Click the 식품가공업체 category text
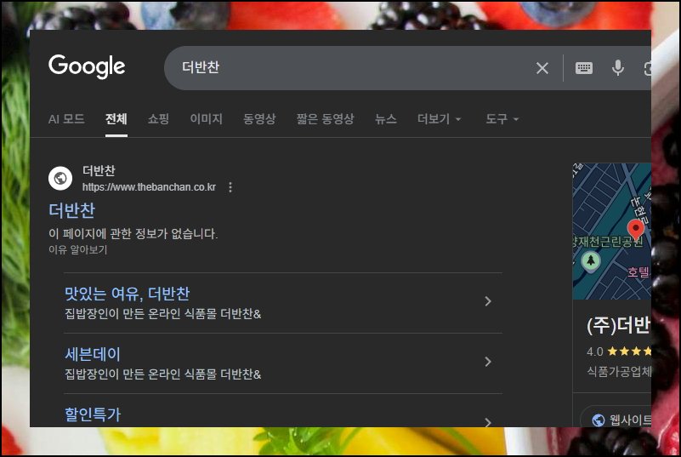Screen dimensions: 681x457 pos(618,371)
